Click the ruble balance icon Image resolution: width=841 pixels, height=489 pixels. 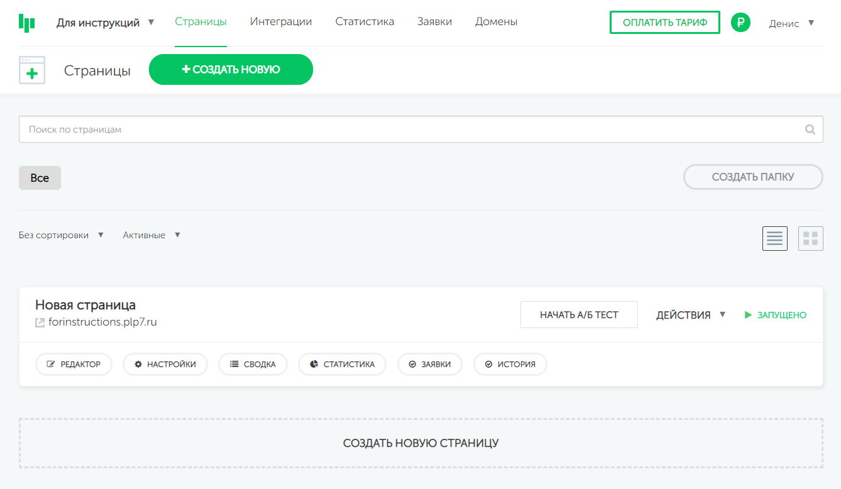[x=740, y=23]
